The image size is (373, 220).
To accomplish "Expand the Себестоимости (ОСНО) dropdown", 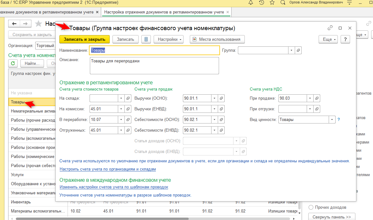I will [214, 120].
